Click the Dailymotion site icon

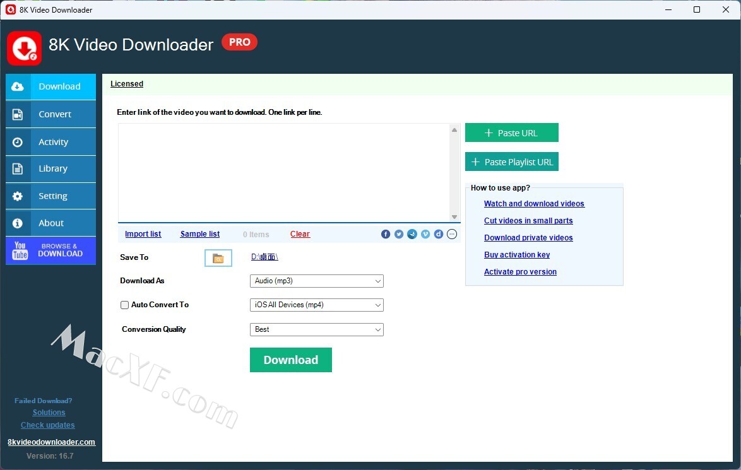tap(439, 234)
